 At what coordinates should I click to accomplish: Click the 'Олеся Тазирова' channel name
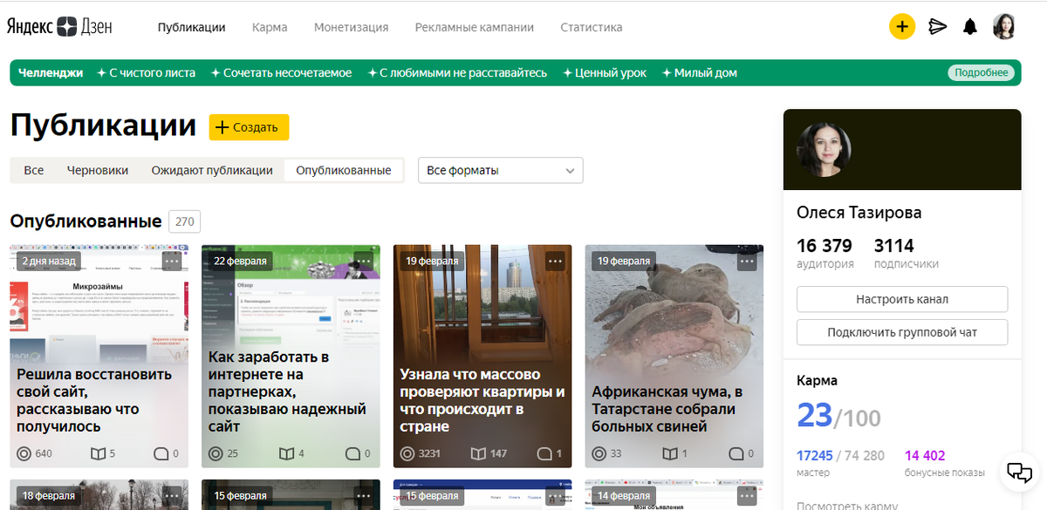click(859, 213)
